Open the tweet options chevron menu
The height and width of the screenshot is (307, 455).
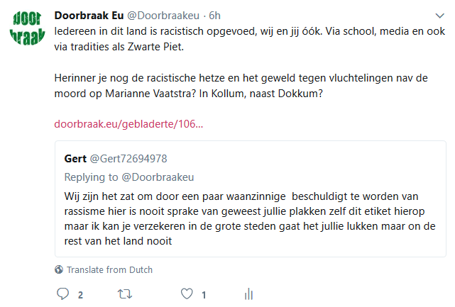tap(442, 16)
